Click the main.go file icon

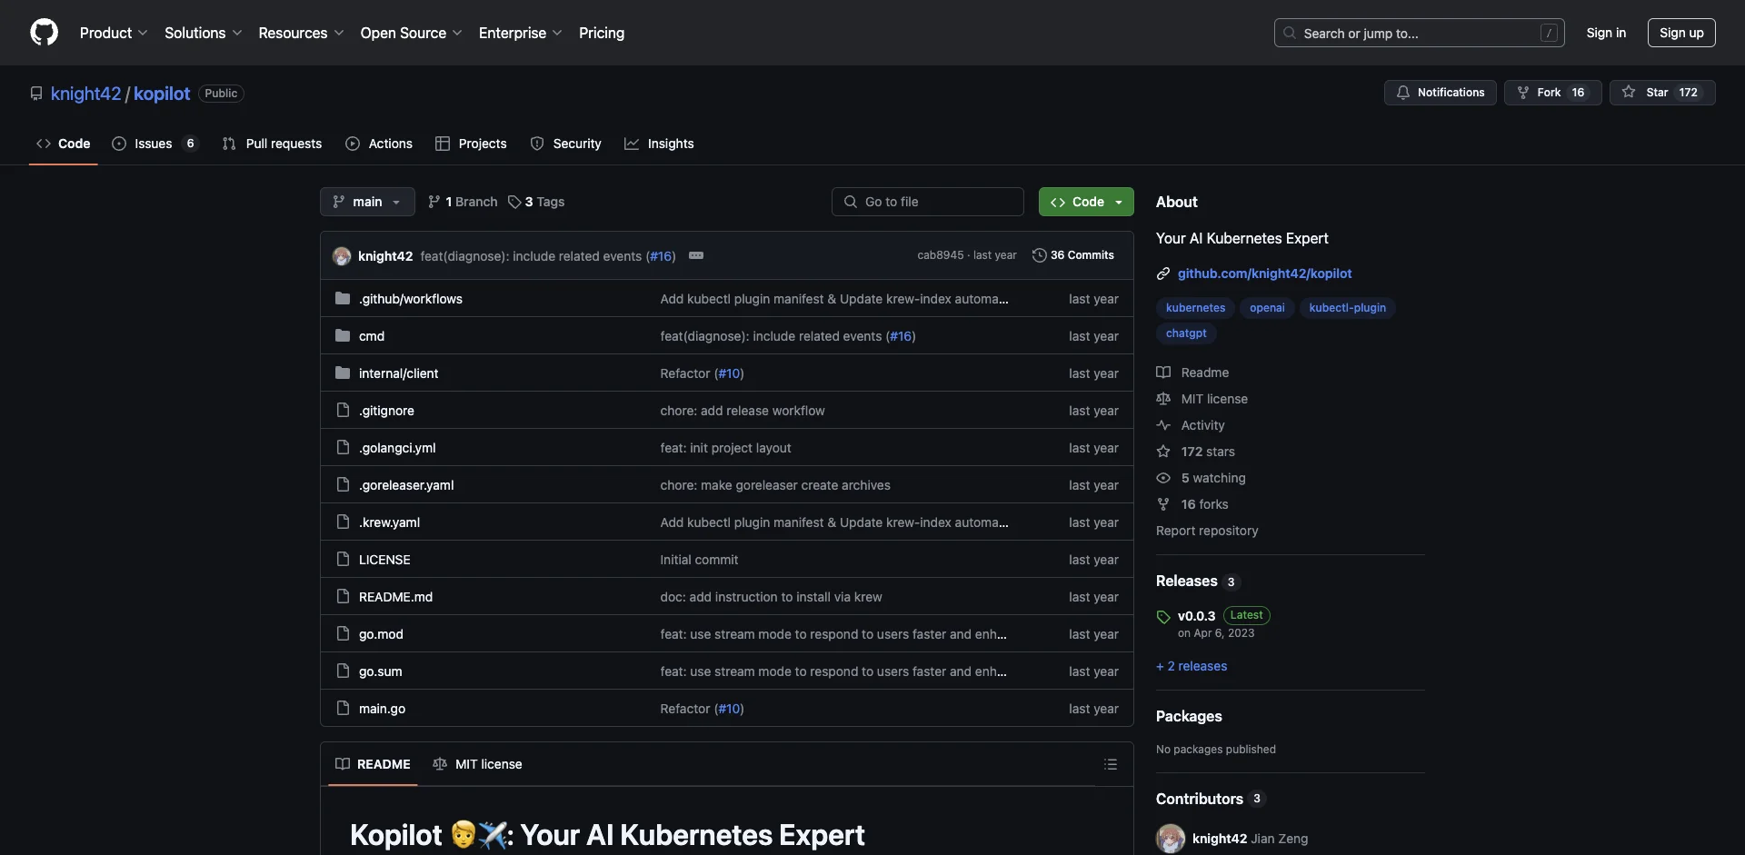click(343, 708)
